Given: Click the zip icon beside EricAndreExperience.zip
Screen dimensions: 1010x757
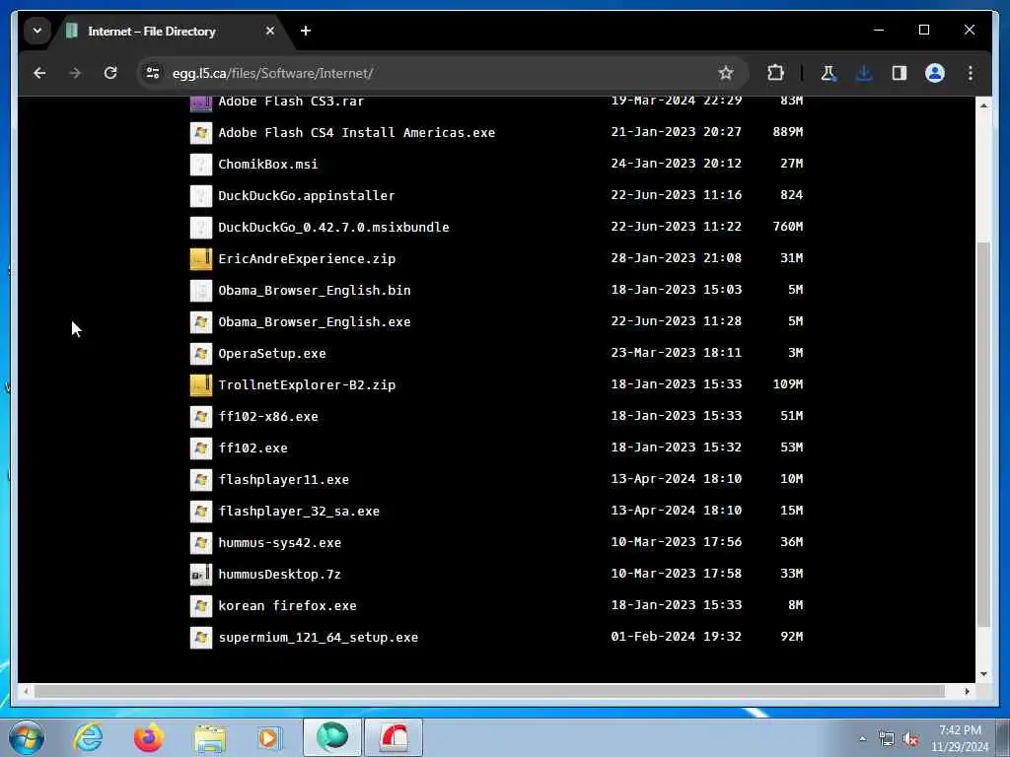Looking at the screenshot, I should [x=201, y=259].
